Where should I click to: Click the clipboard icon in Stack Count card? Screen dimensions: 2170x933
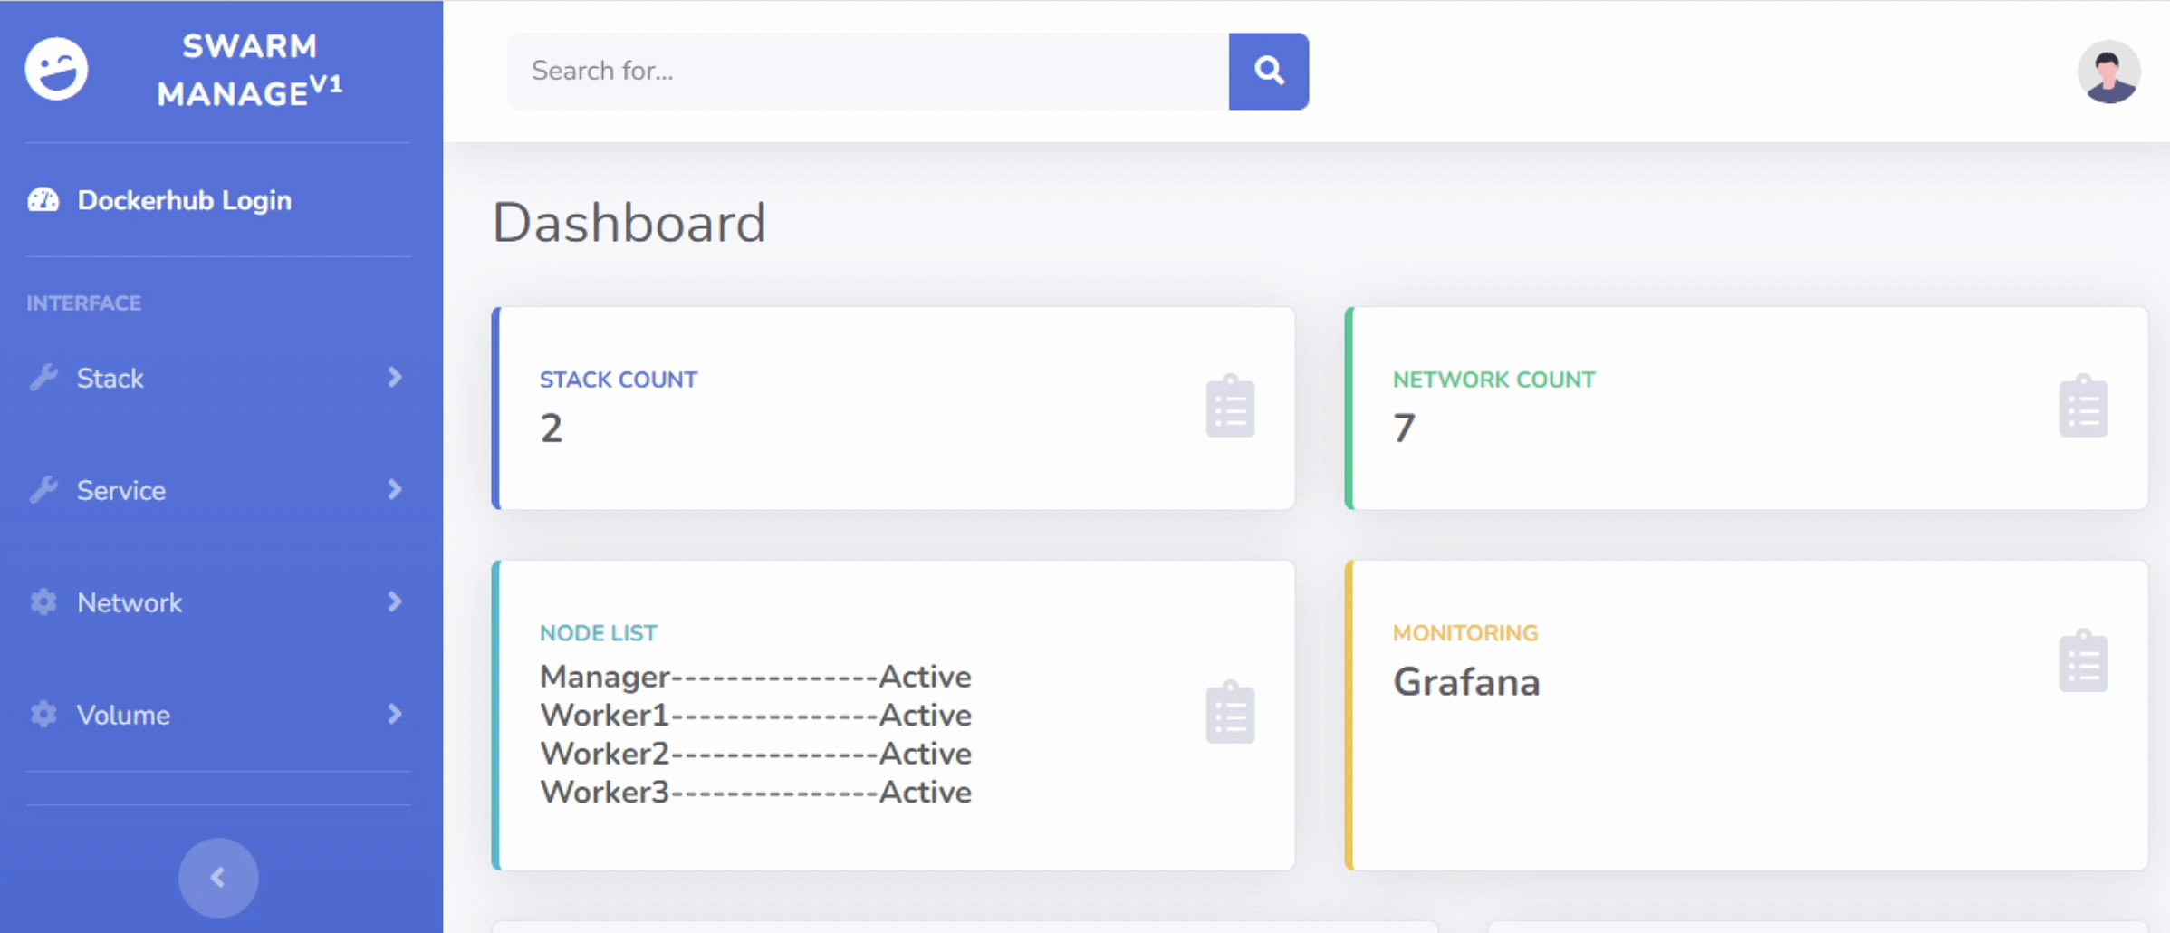[1230, 406]
